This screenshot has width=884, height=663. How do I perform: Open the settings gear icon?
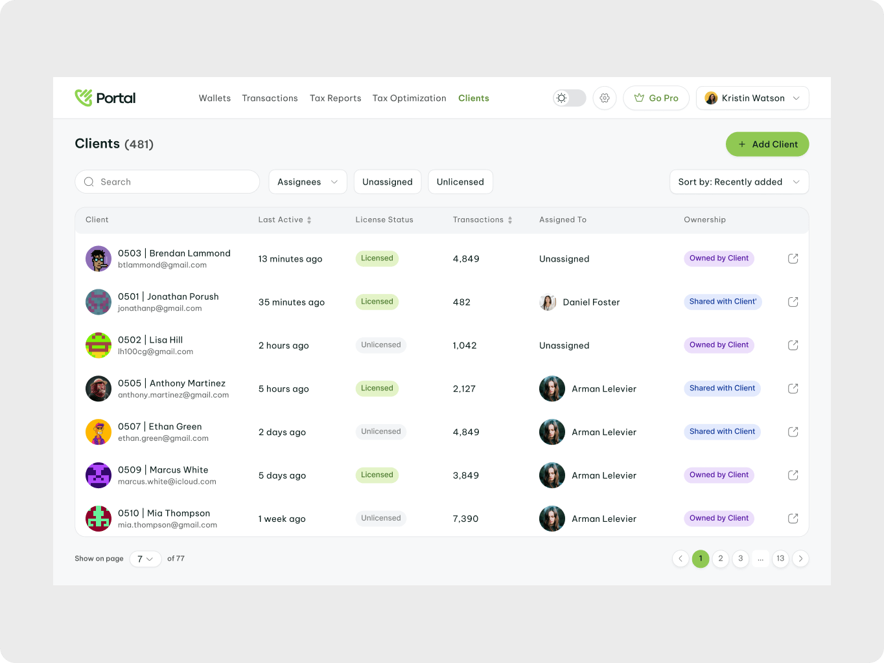point(604,98)
